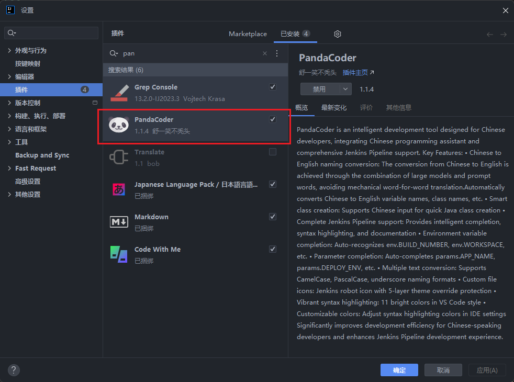514x382 pixels.
Task: Select the Japanese Language Pack icon
Action: click(119, 189)
